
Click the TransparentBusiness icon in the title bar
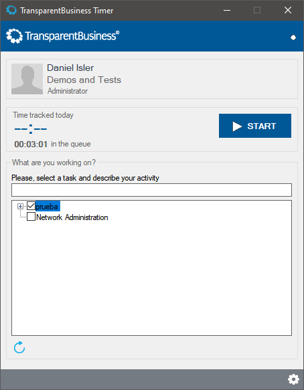point(11,11)
